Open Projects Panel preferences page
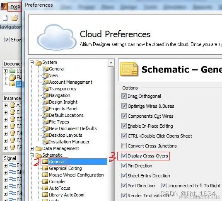The height and width of the screenshot is (201, 222). (63, 109)
